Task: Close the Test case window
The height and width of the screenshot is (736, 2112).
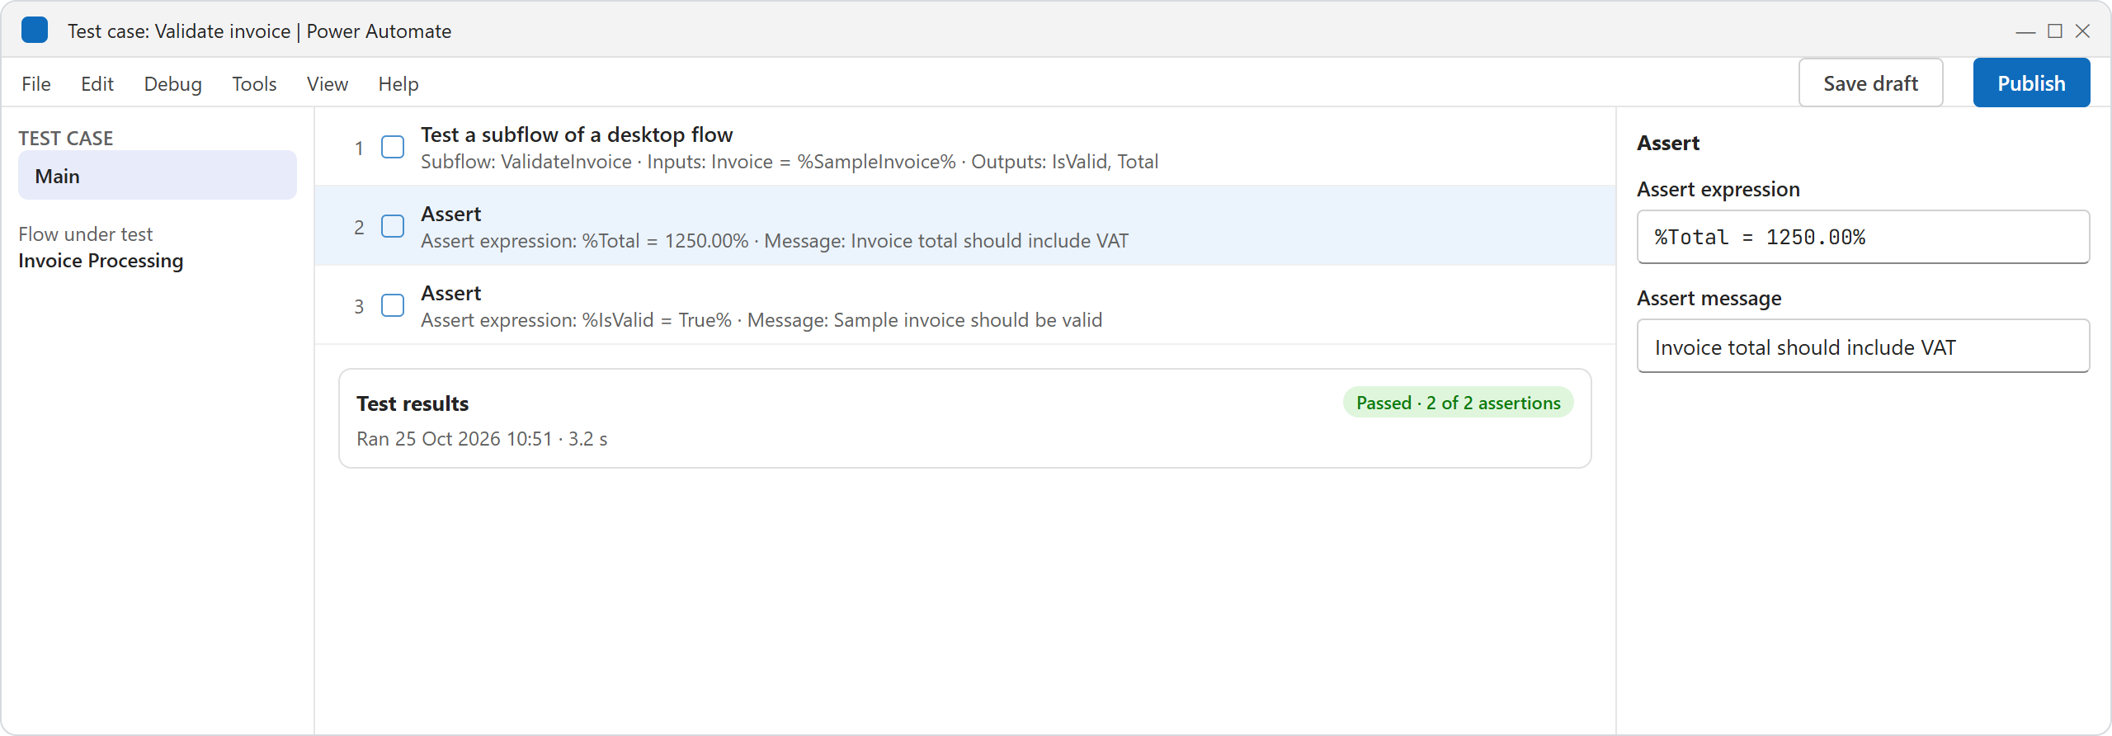Action: click(x=2083, y=31)
